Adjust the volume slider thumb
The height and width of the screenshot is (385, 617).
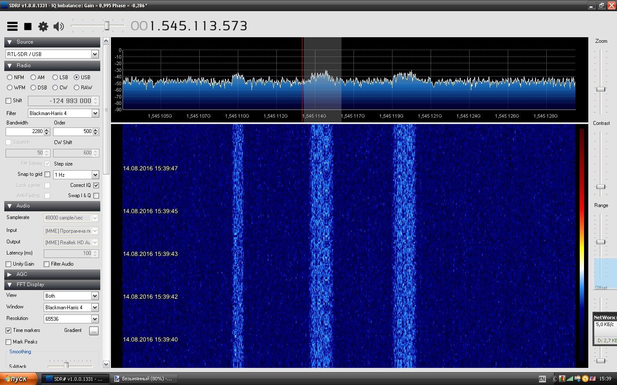click(x=107, y=26)
